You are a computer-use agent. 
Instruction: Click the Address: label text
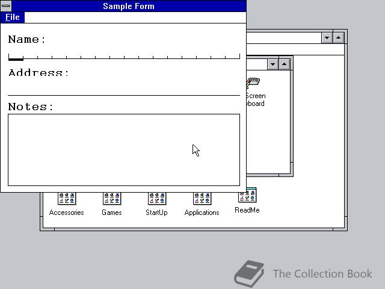click(x=38, y=72)
